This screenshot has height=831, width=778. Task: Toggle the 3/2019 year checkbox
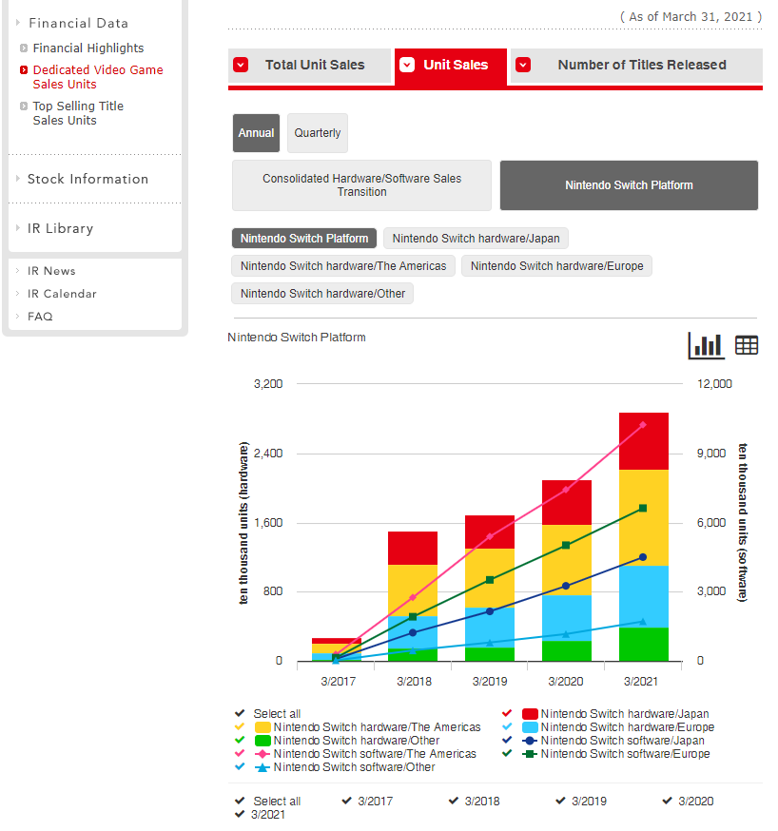[561, 801]
